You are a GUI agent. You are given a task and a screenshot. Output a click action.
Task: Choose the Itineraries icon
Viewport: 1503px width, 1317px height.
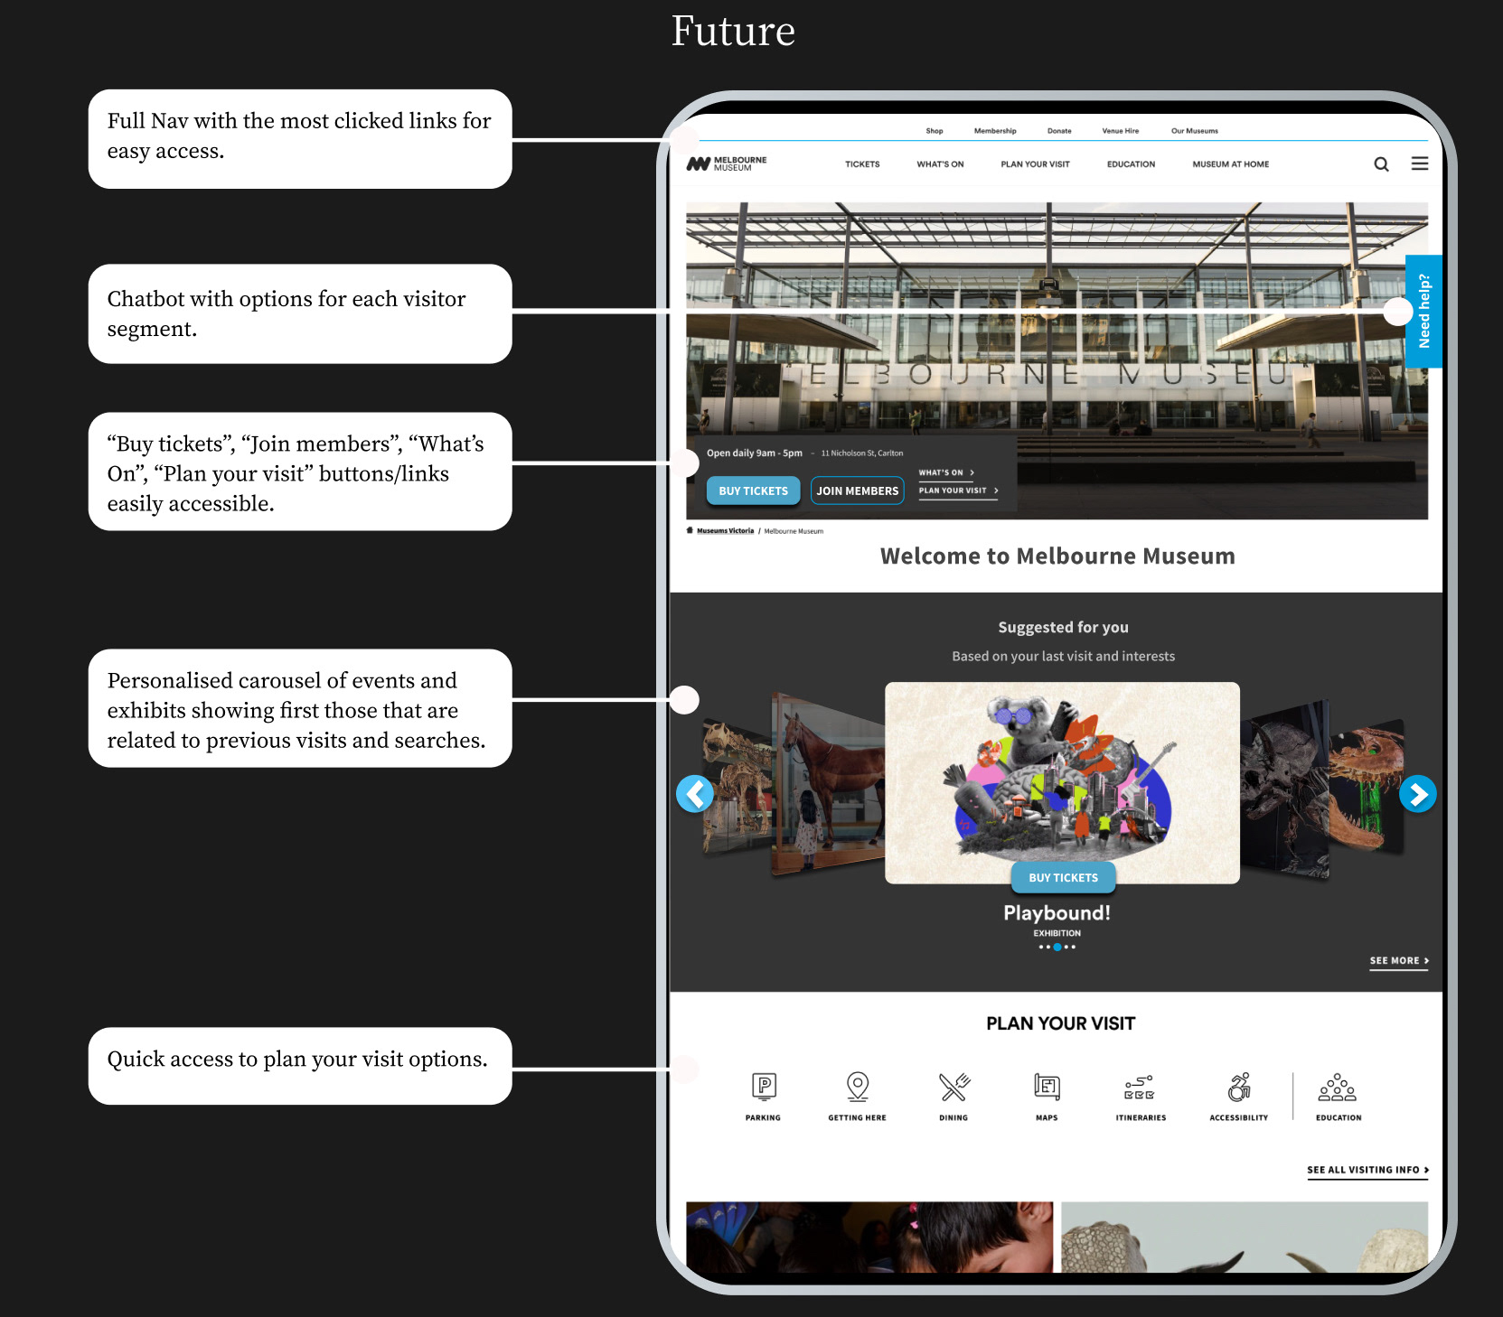[x=1139, y=1087]
